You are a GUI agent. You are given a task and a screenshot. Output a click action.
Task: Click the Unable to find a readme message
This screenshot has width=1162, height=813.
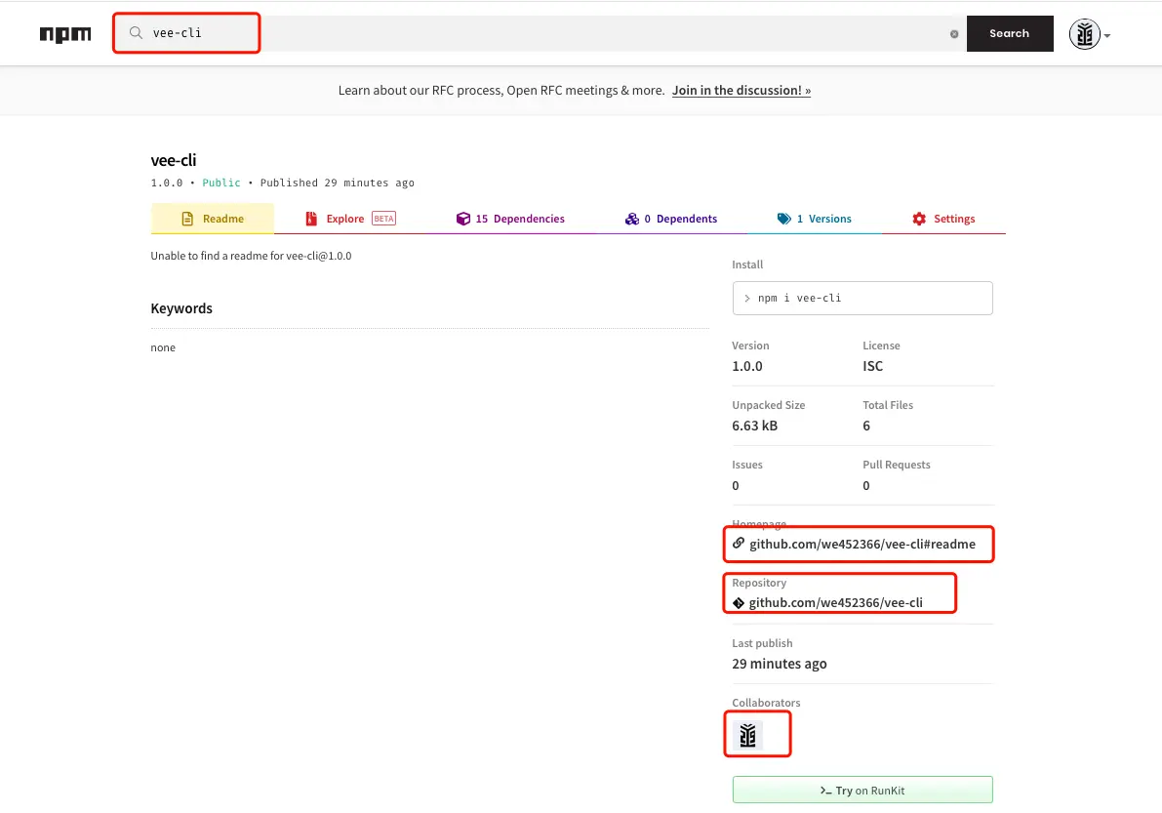point(251,256)
